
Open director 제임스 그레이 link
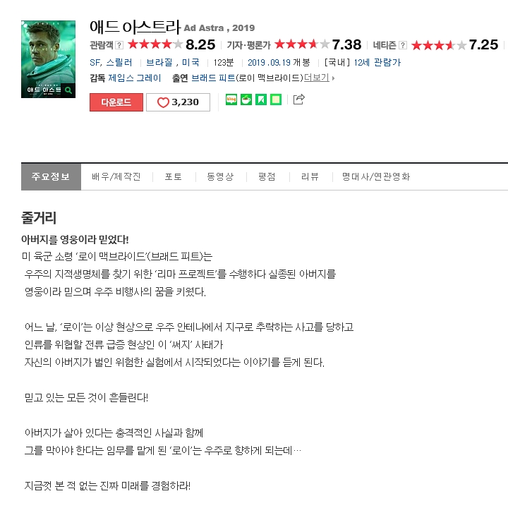click(x=135, y=78)
